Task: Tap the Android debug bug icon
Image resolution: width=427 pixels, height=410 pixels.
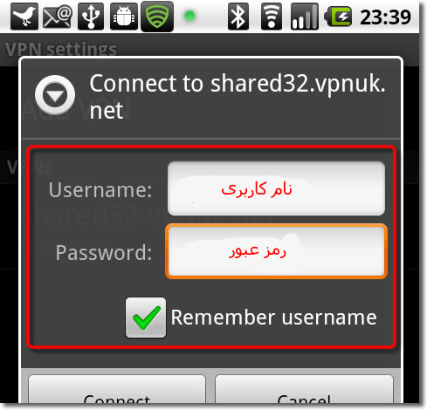Action: click(124, 17)
